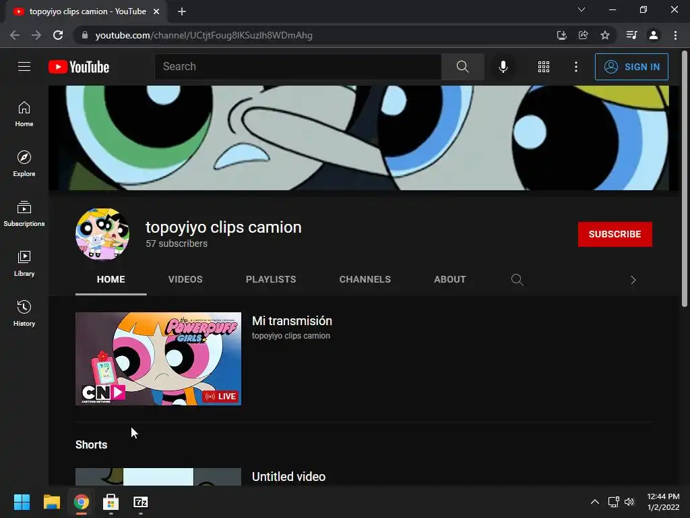Click the install app icon in address bar
Image resolution: width=690 pixels, height=518 pixels.
point(561,35)
